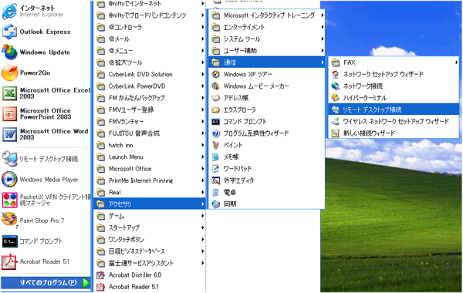
Task: Expand ユーザー補助 submenu
Action: (x=267, y=50)
